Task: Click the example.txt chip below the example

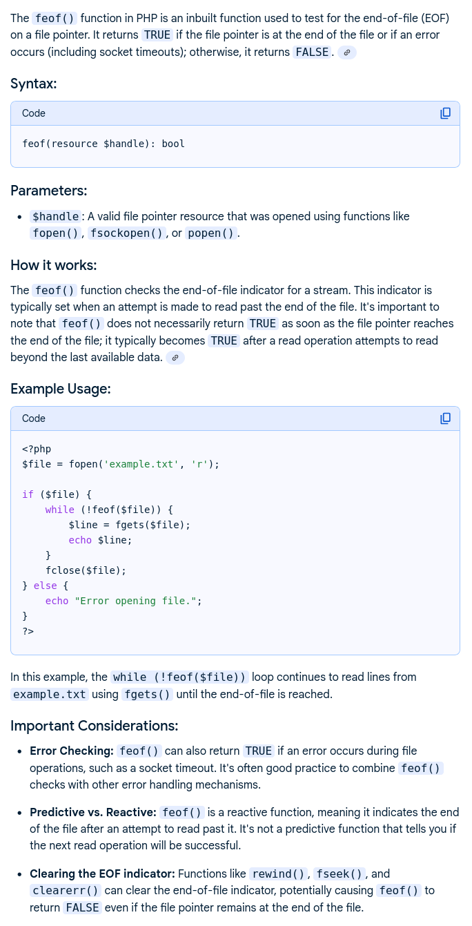Action: [49, 694]
